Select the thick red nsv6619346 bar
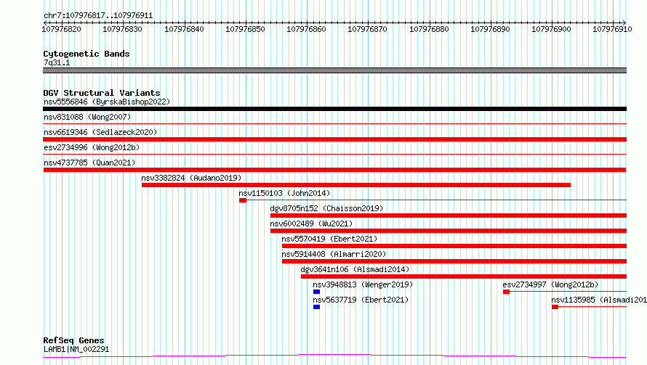This screenshot has height=365, width=647. 334,139
